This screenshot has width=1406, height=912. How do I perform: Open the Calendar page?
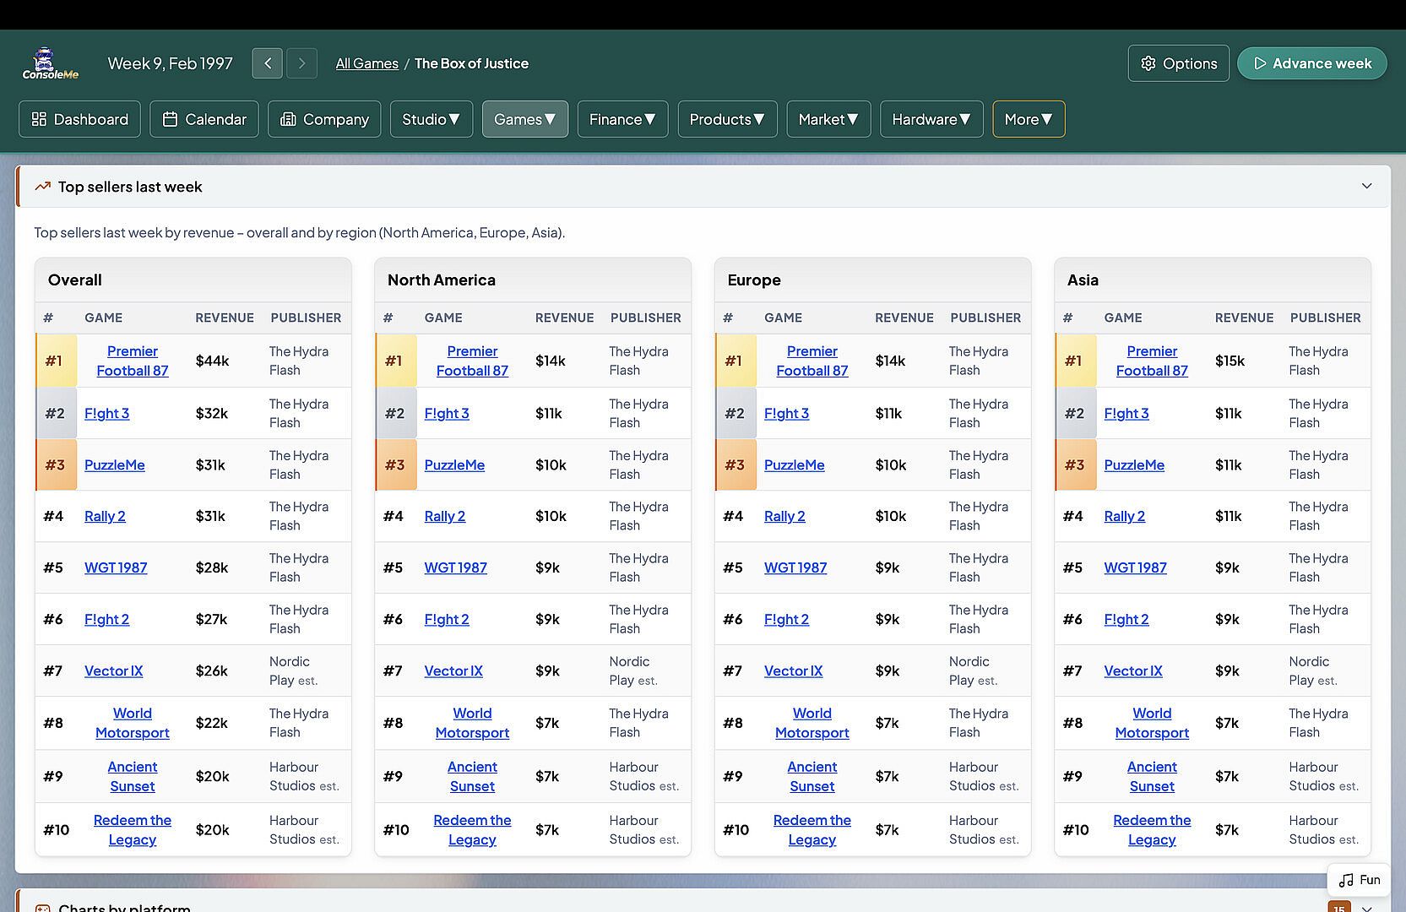pyautogui.click(x=204, y=119)
